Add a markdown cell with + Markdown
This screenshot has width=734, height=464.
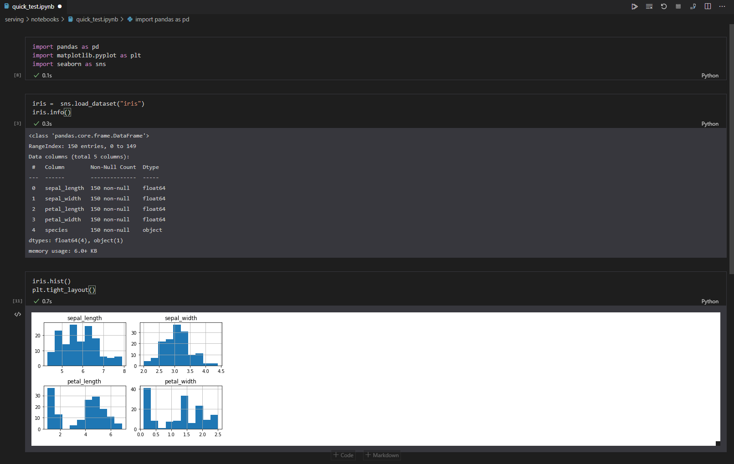tap(382, 455)
